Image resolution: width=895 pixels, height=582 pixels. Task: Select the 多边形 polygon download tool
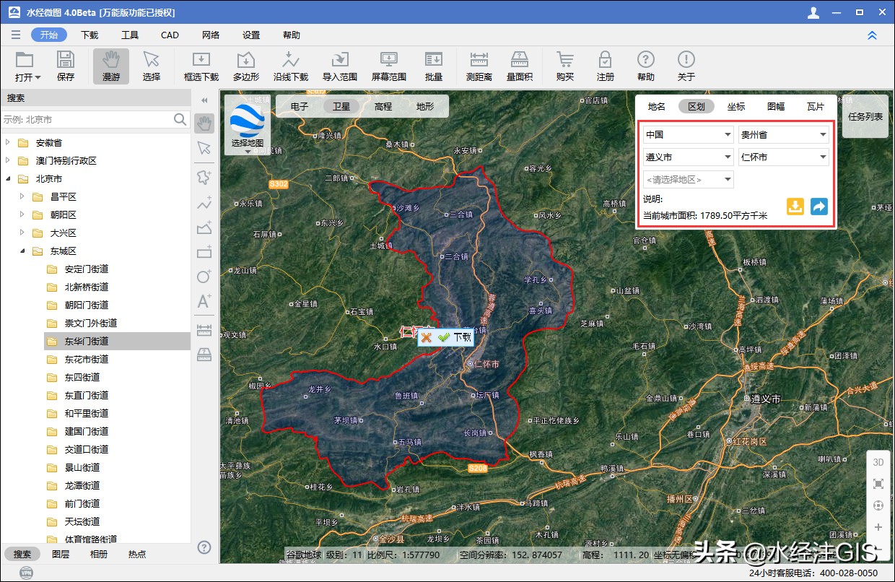246,61
